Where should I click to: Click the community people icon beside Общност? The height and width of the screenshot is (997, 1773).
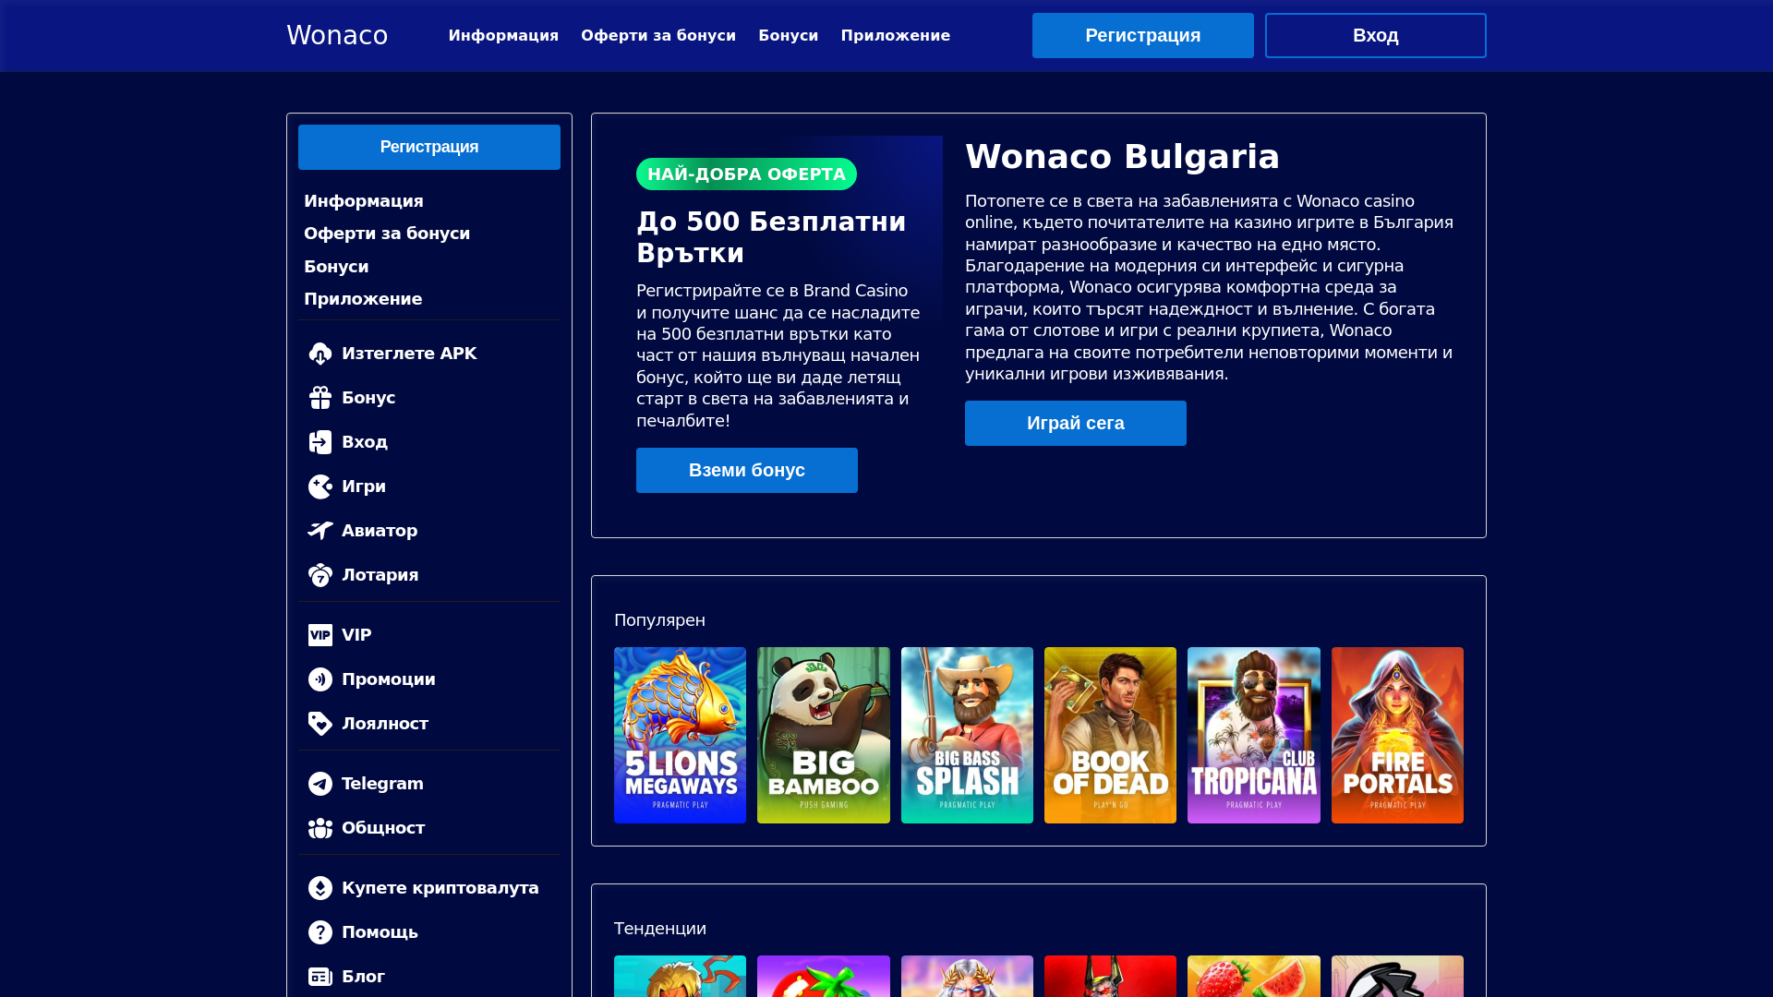click(x=320, y=828)
